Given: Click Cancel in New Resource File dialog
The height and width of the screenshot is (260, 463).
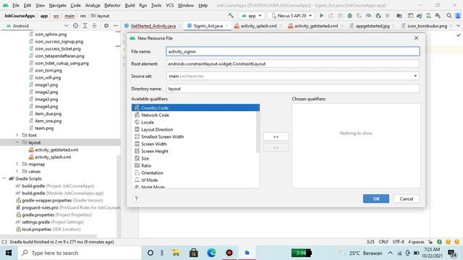Looking at the screenshot, I should 407,199.
